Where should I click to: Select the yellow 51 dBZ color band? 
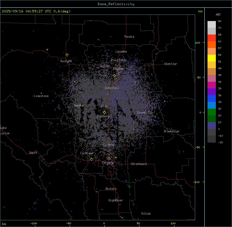[212, 58]
